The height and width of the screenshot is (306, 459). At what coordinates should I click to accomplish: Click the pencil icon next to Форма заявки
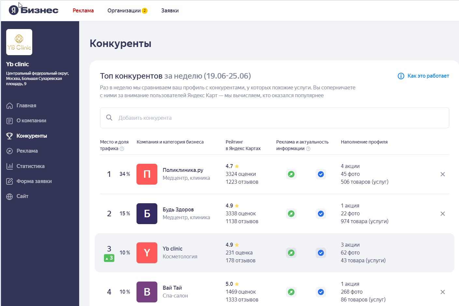10,181
